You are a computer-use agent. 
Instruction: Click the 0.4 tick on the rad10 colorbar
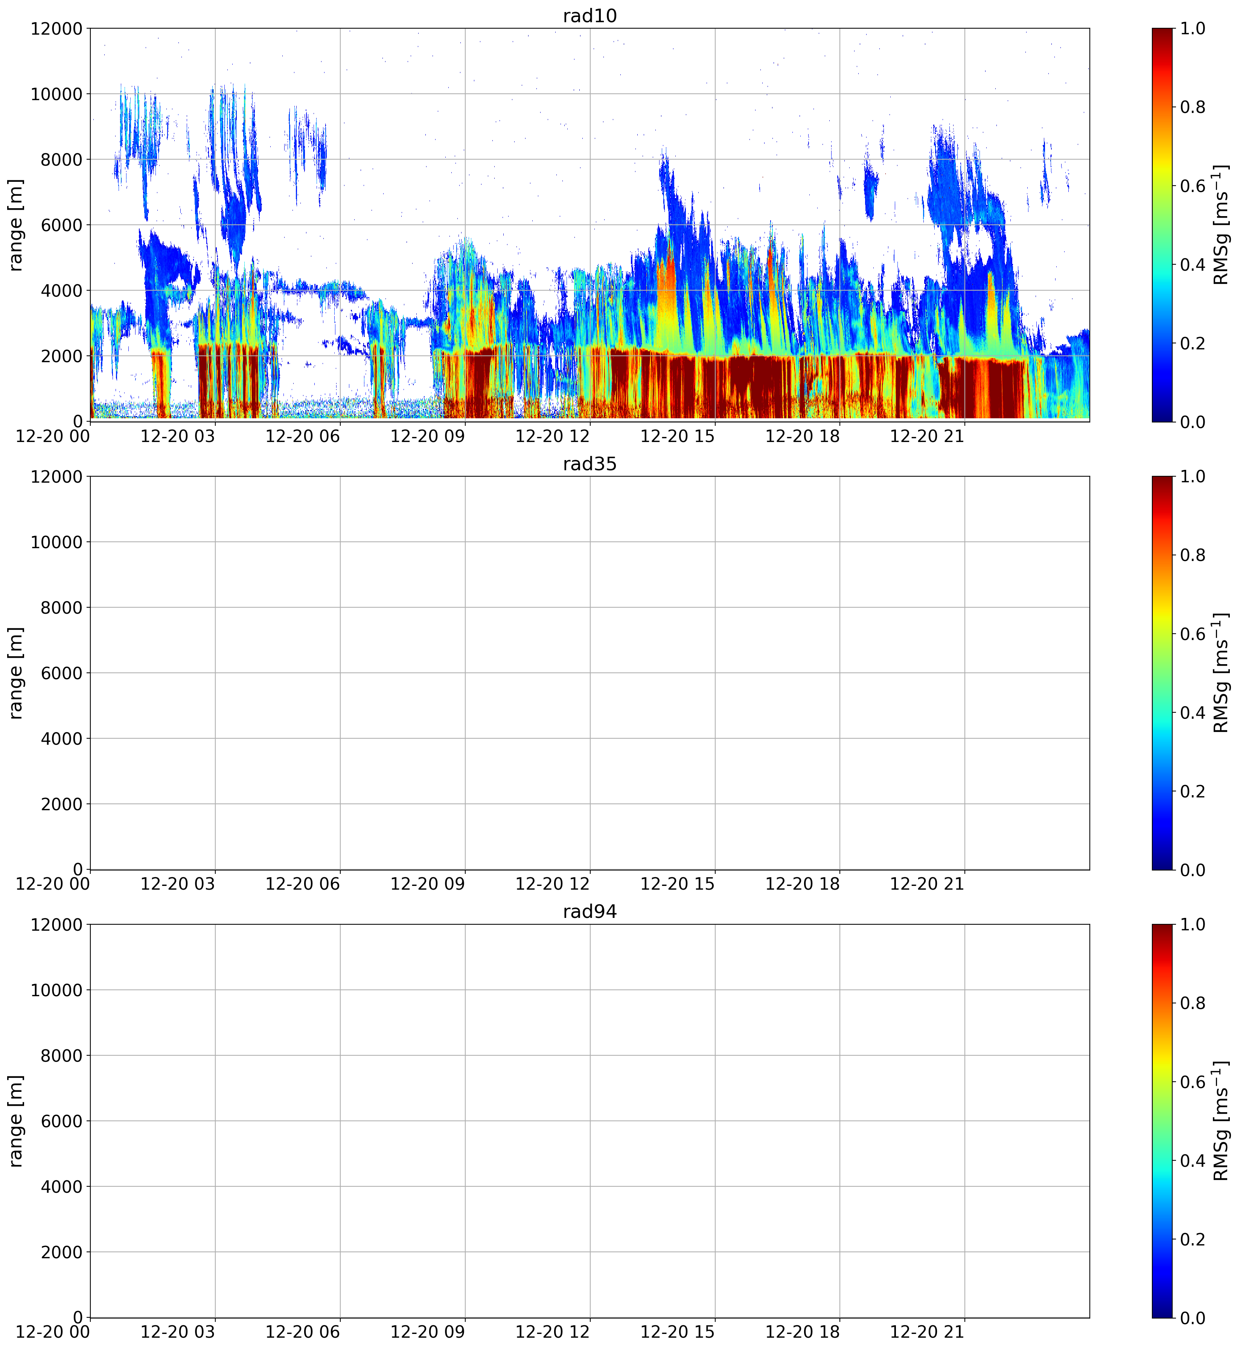(x=1192, y=264)
